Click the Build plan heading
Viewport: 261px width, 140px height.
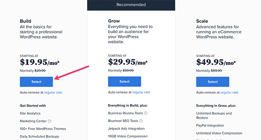[25, 21]
